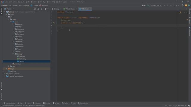Click the UTF-8 encoding status widget

coord(174,106)
